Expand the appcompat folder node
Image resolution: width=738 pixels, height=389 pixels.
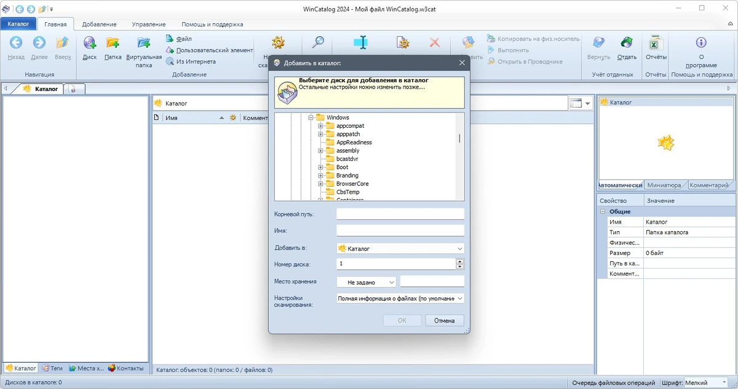pos(321,126)
